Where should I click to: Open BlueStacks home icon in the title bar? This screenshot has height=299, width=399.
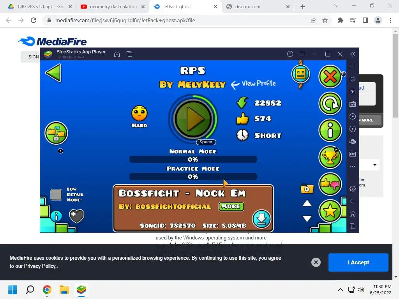point(117,54)
